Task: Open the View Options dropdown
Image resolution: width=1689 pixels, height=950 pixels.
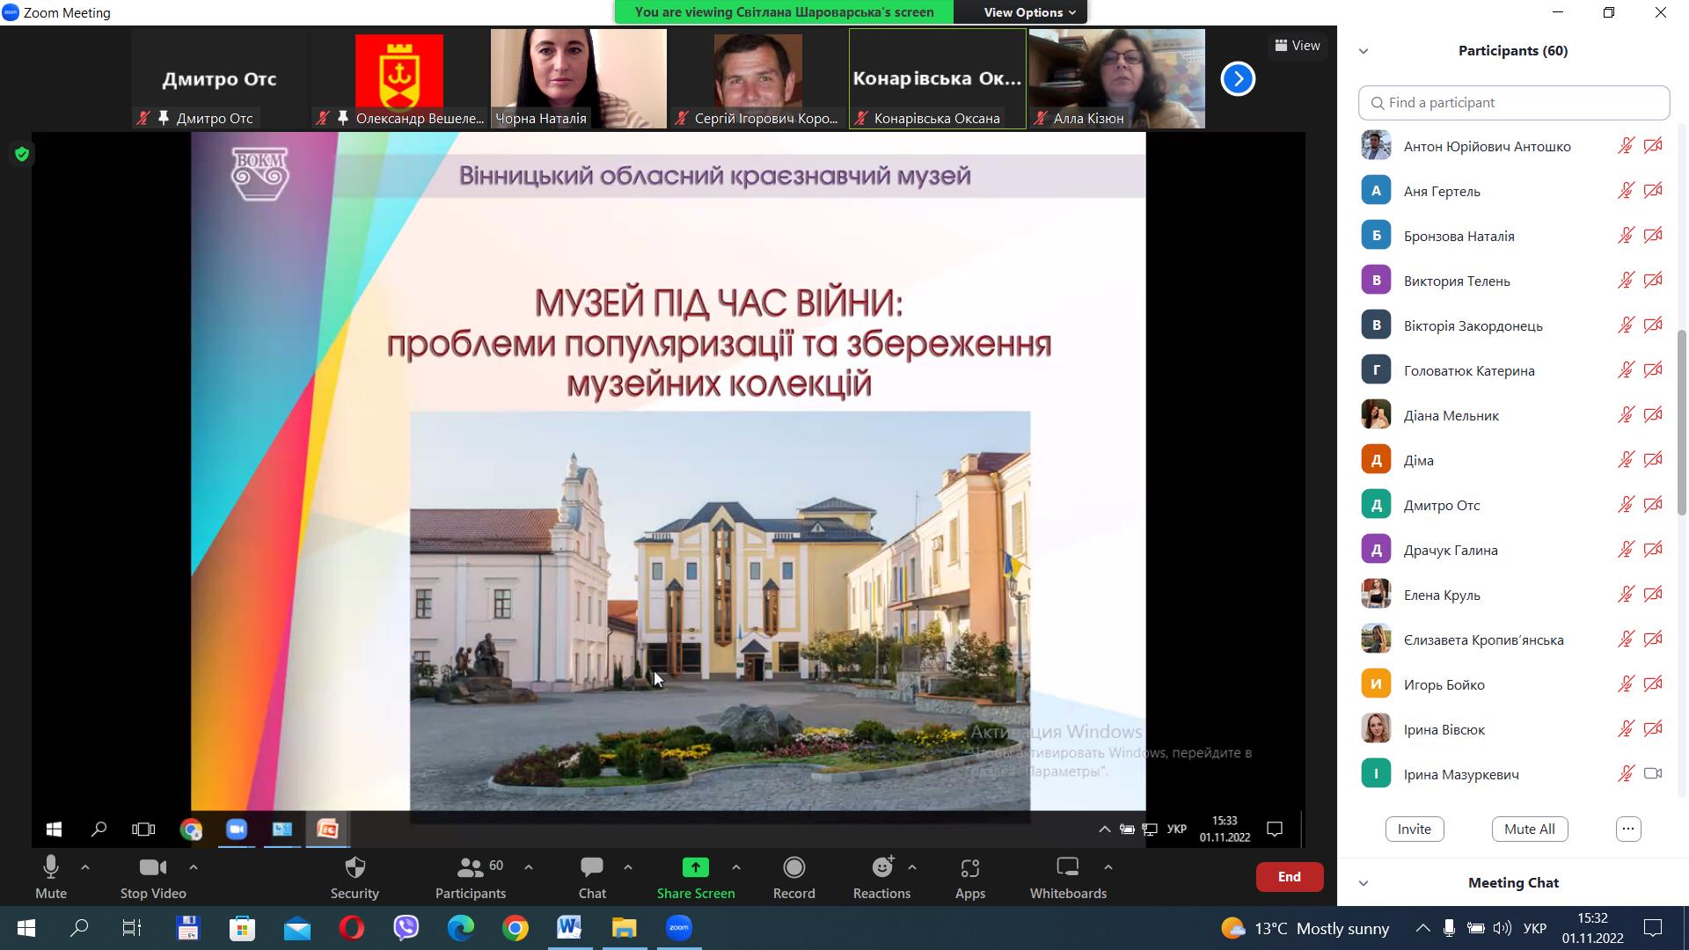Action: tap(1028, 12)
